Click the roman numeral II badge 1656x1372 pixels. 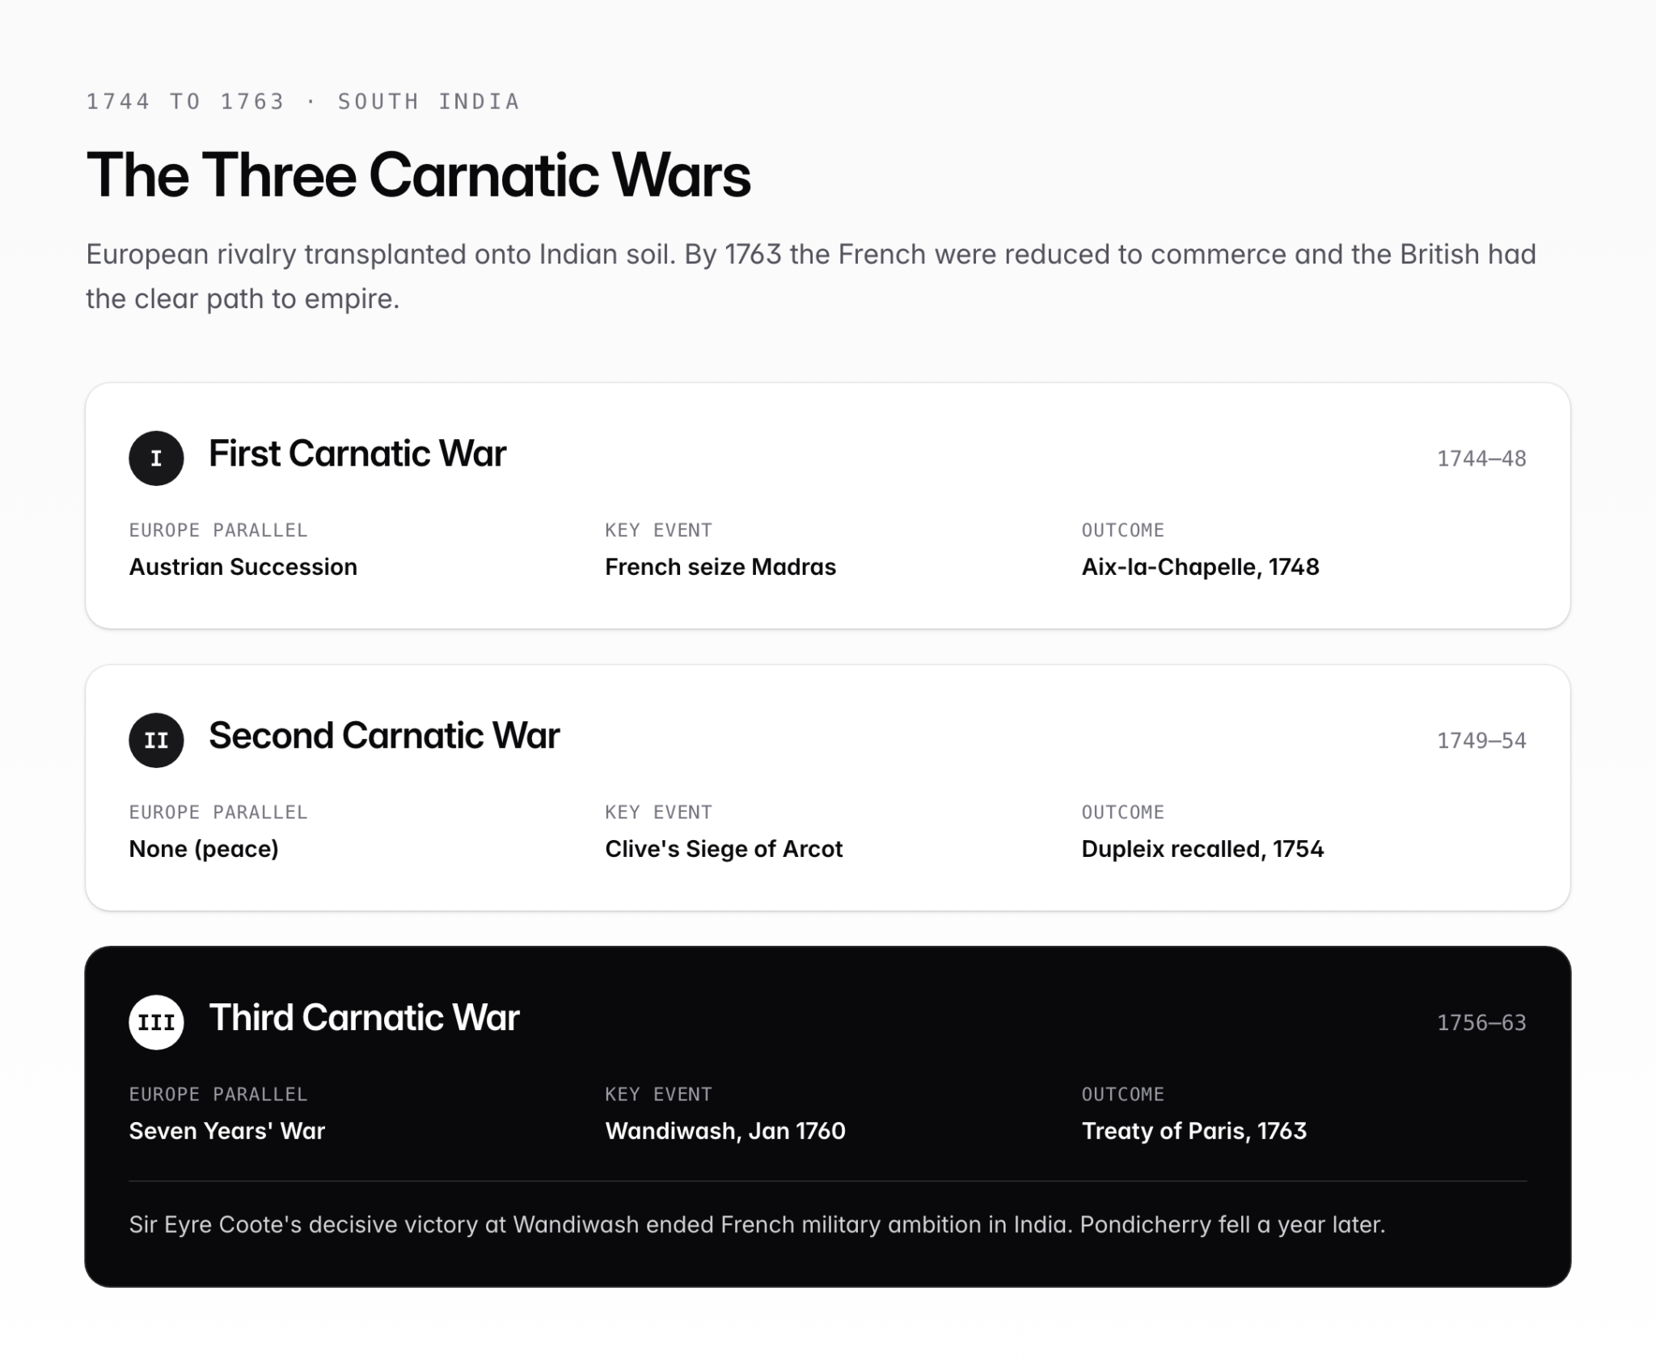click(156, 740)
